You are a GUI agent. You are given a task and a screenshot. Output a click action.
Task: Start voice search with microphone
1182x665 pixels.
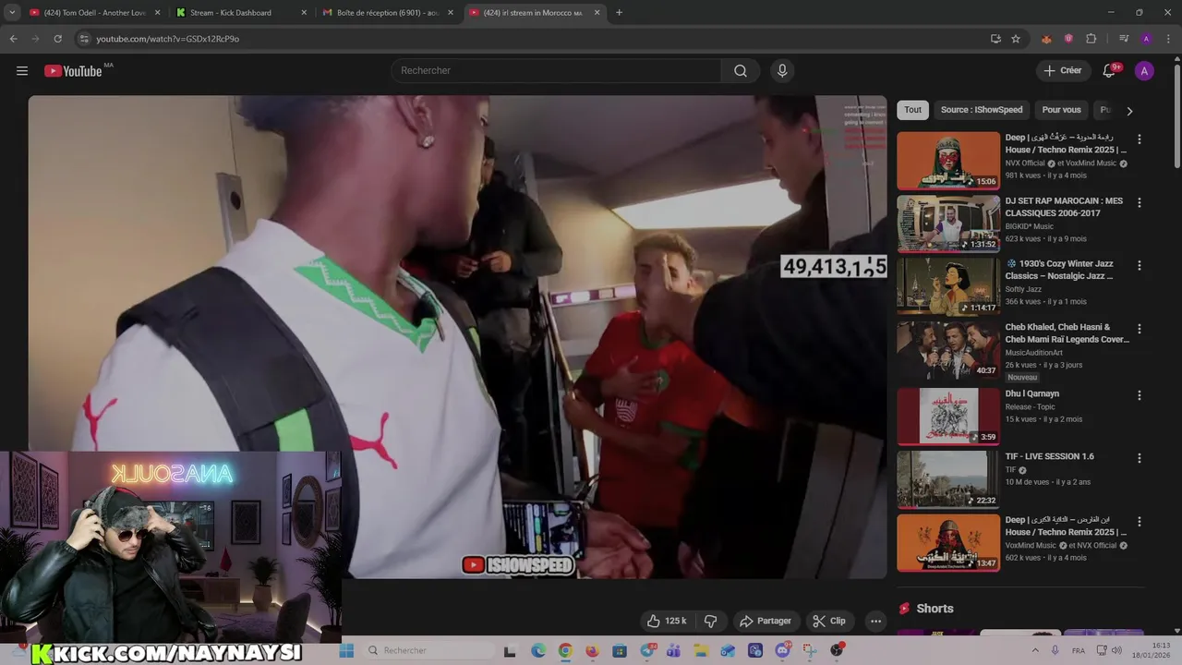782,71
